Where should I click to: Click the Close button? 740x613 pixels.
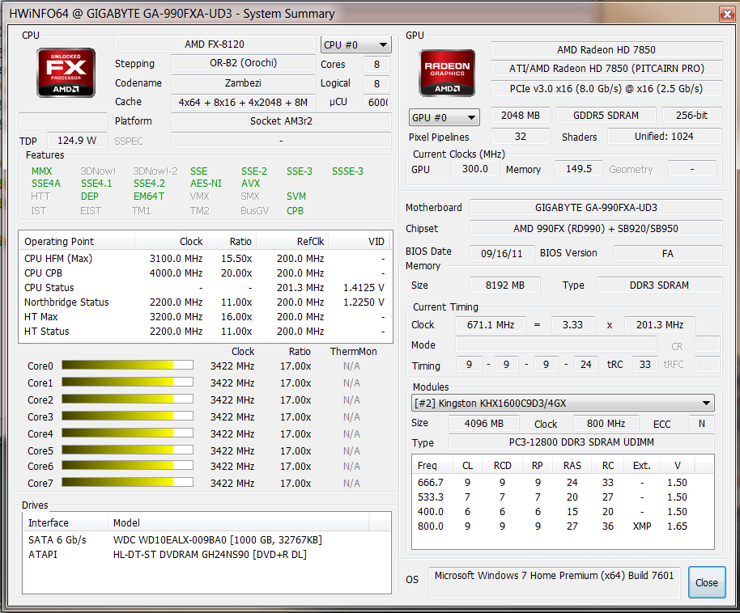pos(707,582)
